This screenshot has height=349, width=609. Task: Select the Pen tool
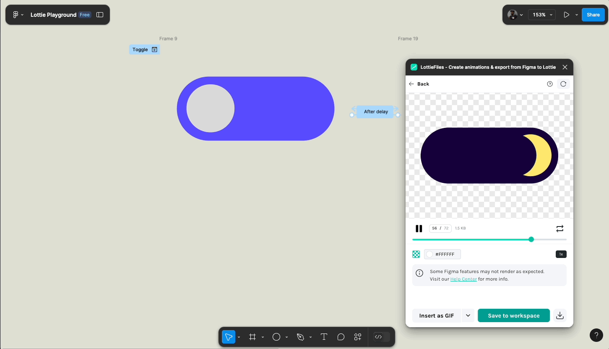tap(300, 337)
